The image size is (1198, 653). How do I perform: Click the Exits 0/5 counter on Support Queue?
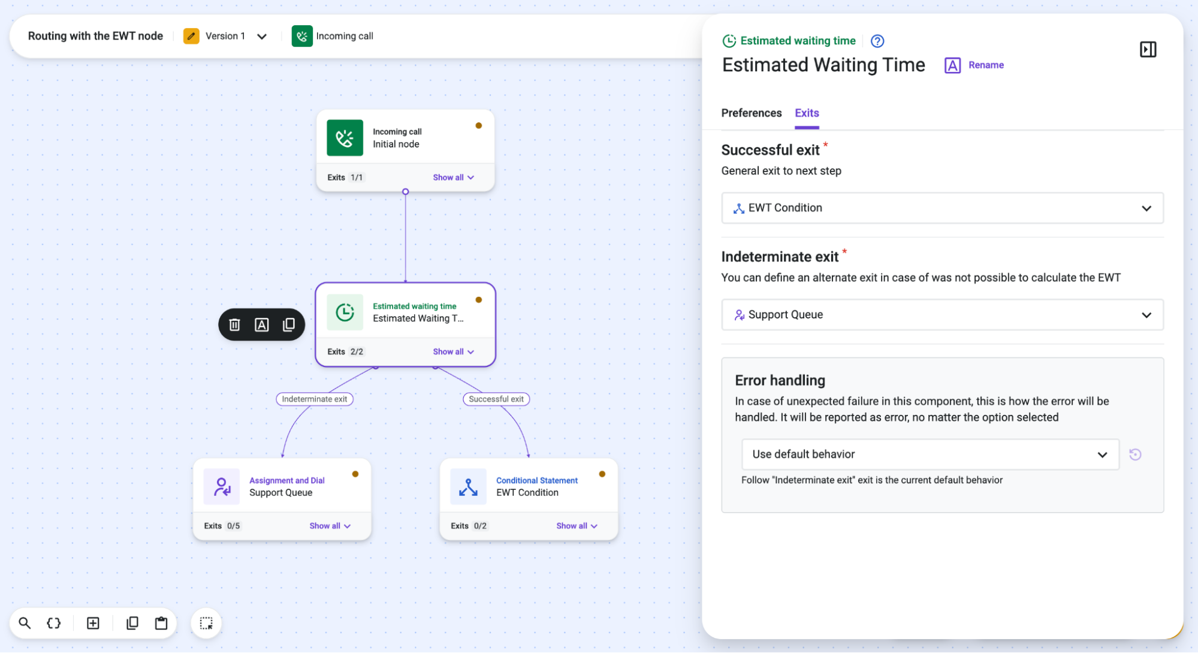(x=222, y=526)
